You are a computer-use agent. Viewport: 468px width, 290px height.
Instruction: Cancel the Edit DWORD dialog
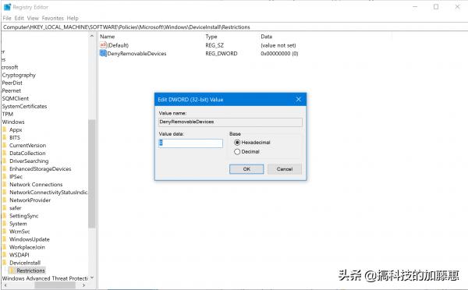coord(285,169)
